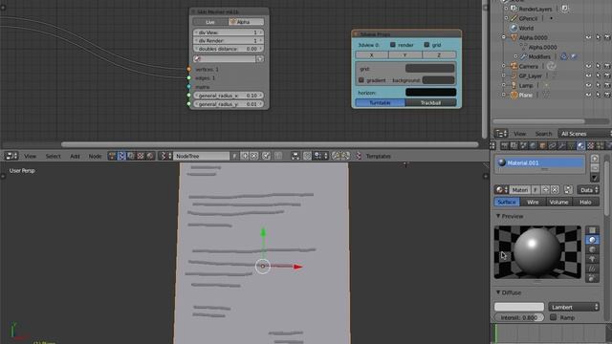The height and width of the screenshot is (344, 612).
Task: Open the browse material dropdown
Action: click(501, 190)
